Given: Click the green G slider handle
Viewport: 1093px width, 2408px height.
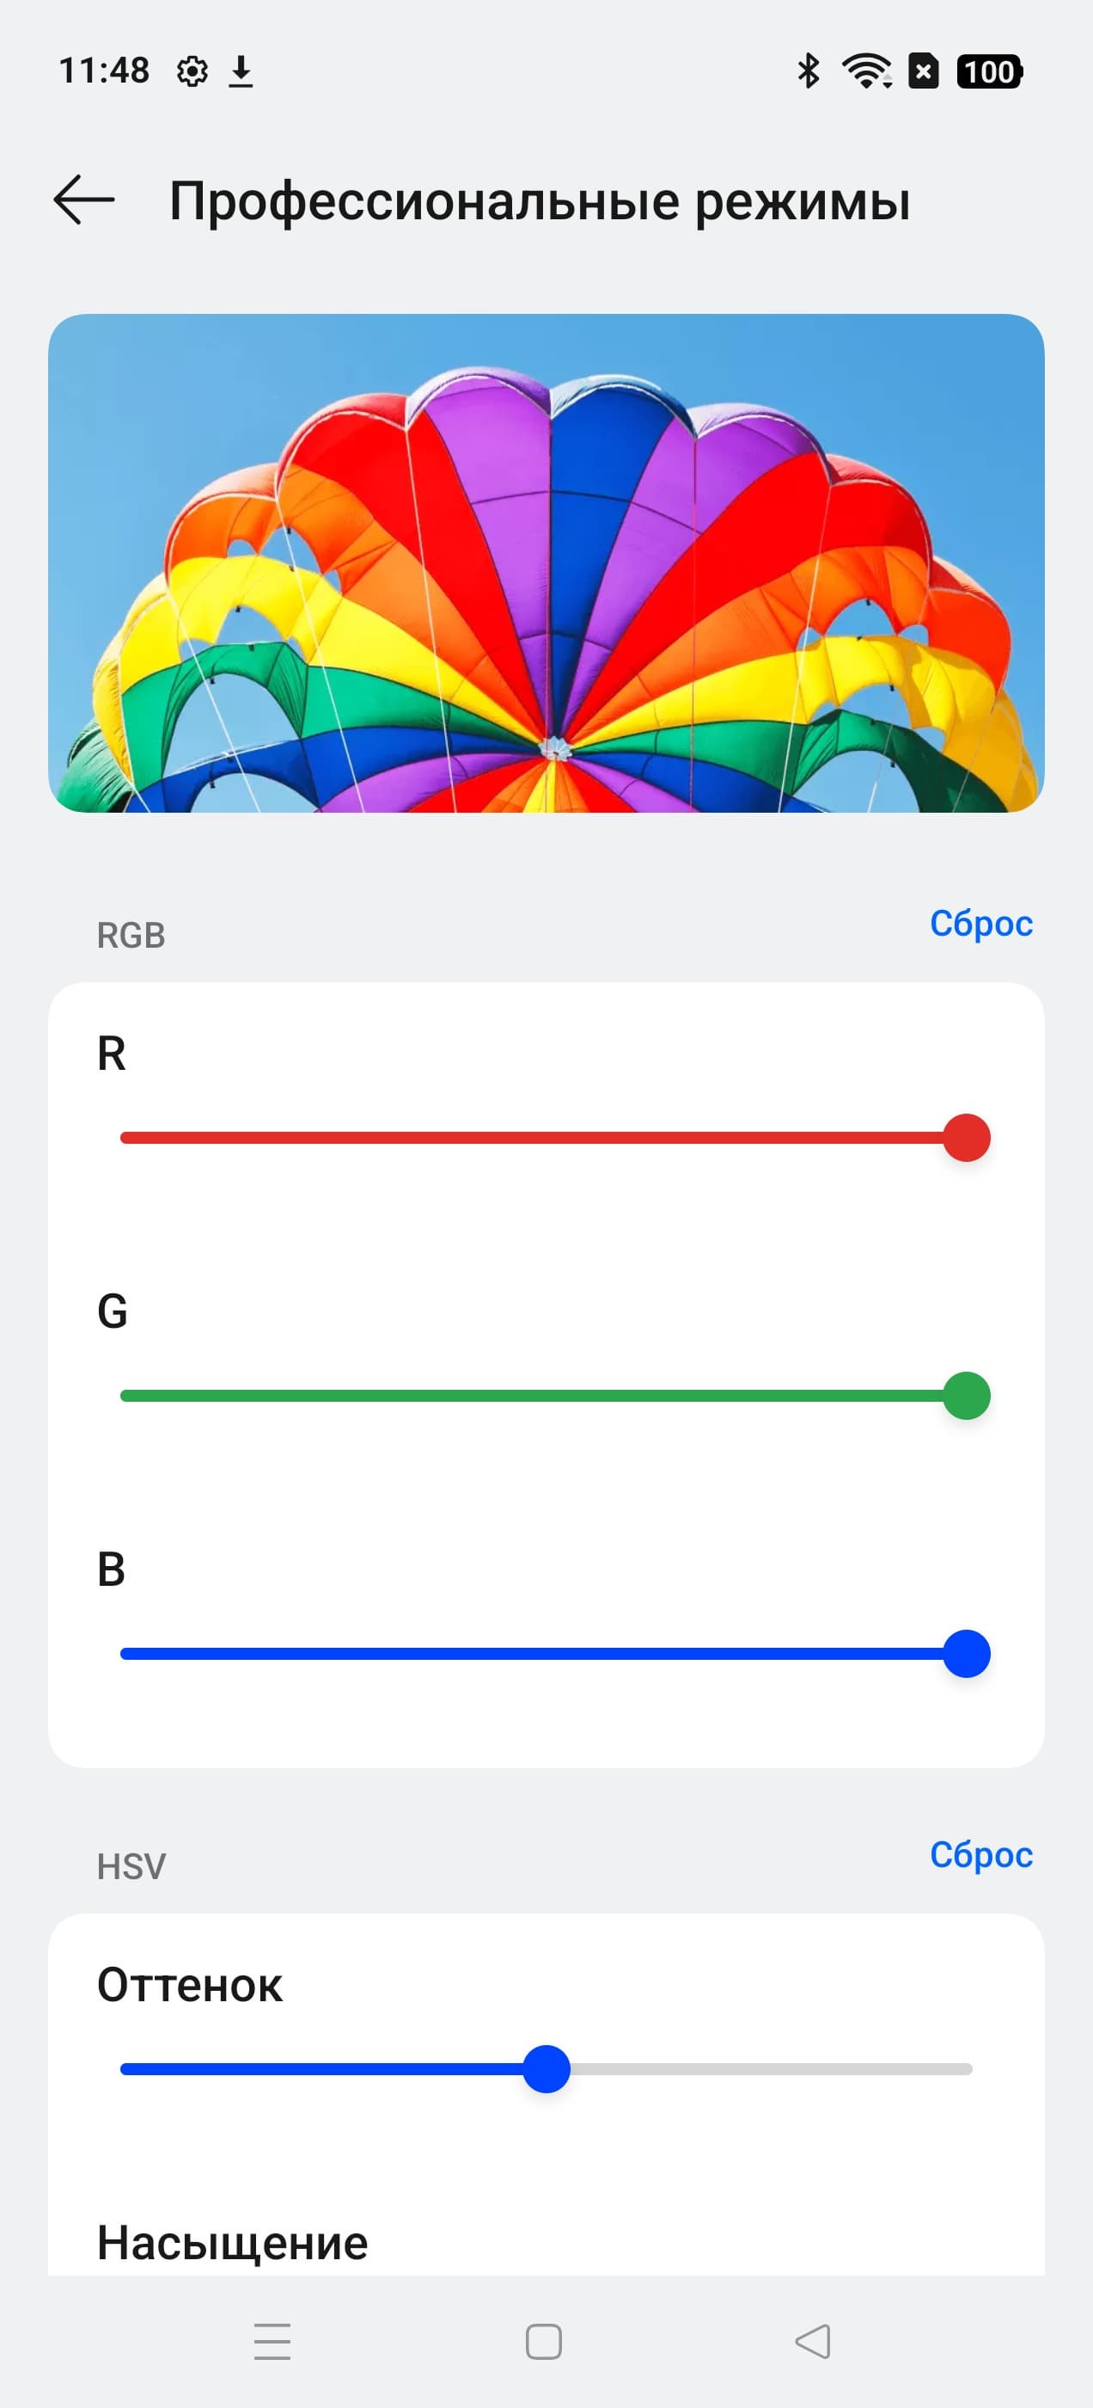Looking at the screenshot, I should click(x=966, y=1396).
